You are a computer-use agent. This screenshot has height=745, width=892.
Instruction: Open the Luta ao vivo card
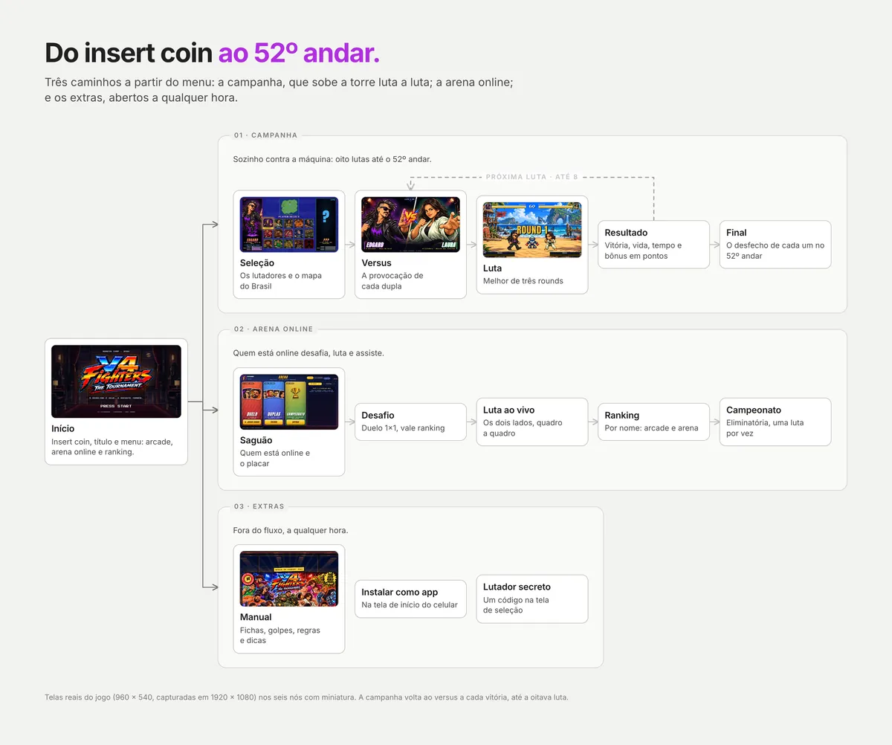click(532, 422)
